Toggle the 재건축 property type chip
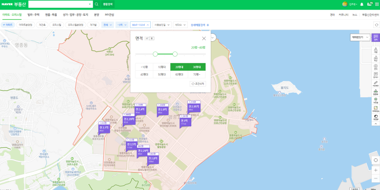 coord(42,24)
